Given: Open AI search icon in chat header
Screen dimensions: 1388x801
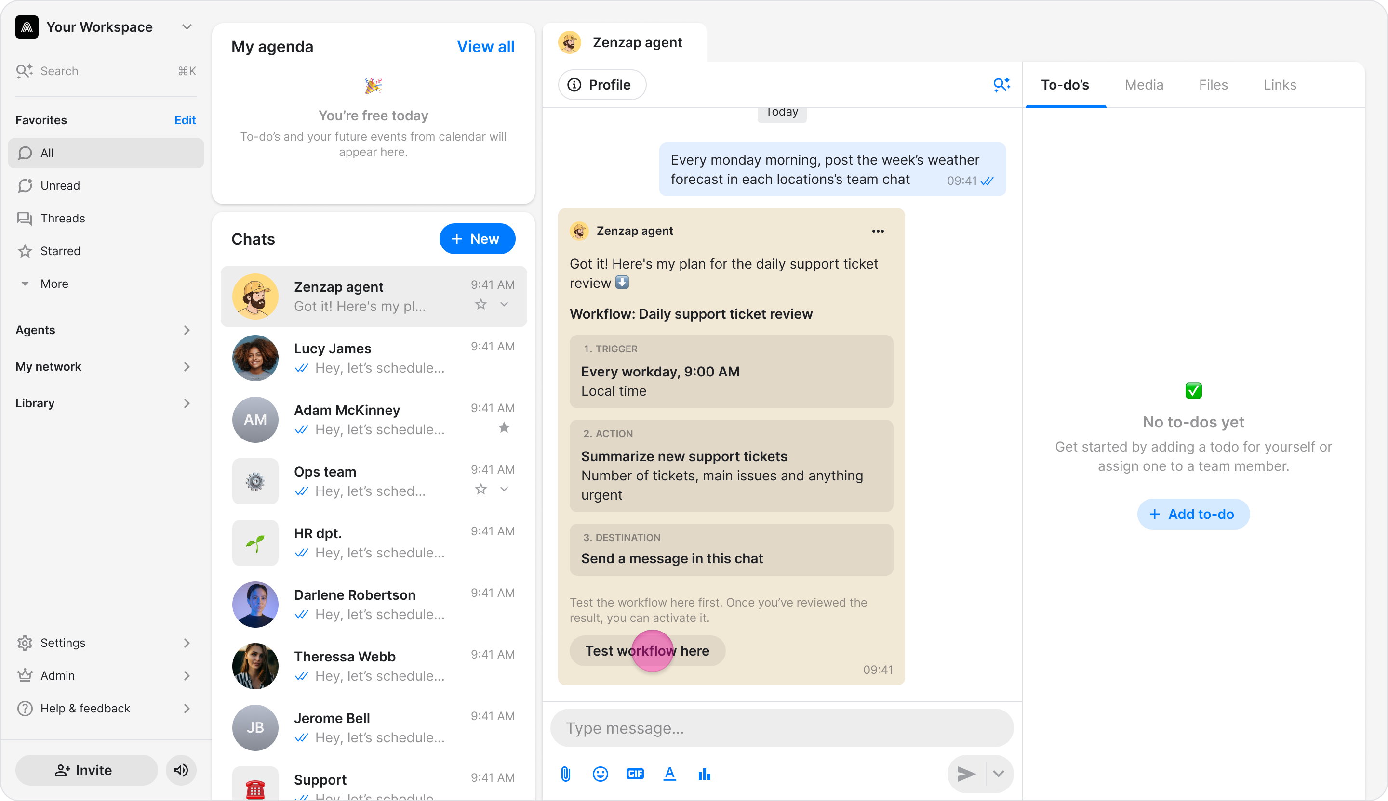Looking at the screenshot, I should click(1001, 84).
